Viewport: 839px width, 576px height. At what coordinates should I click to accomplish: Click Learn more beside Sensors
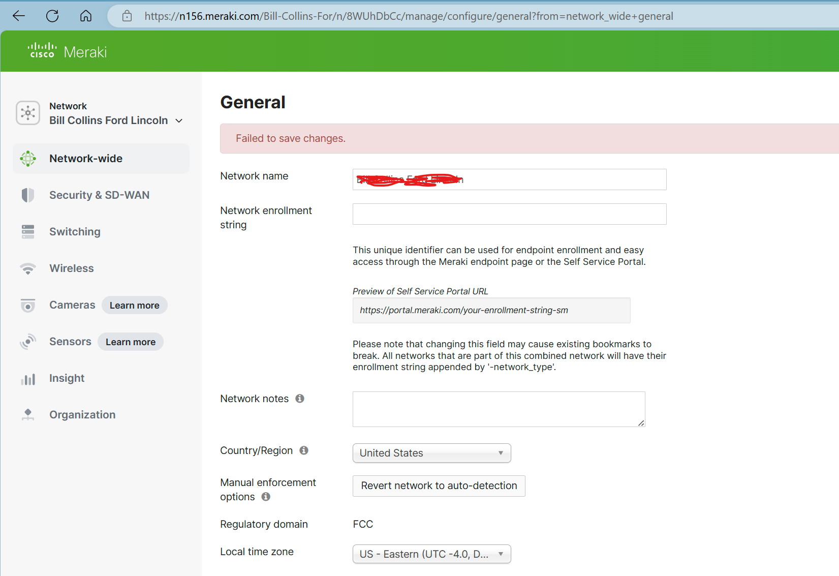pos(131,342)
